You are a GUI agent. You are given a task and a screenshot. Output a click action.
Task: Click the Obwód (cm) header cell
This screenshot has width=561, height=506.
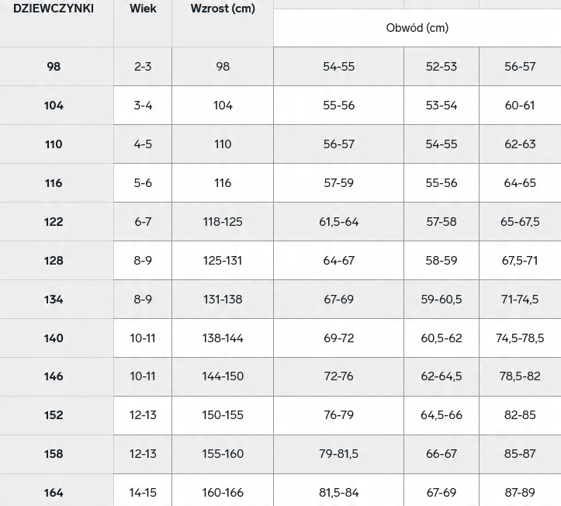[x=417, y=28]
